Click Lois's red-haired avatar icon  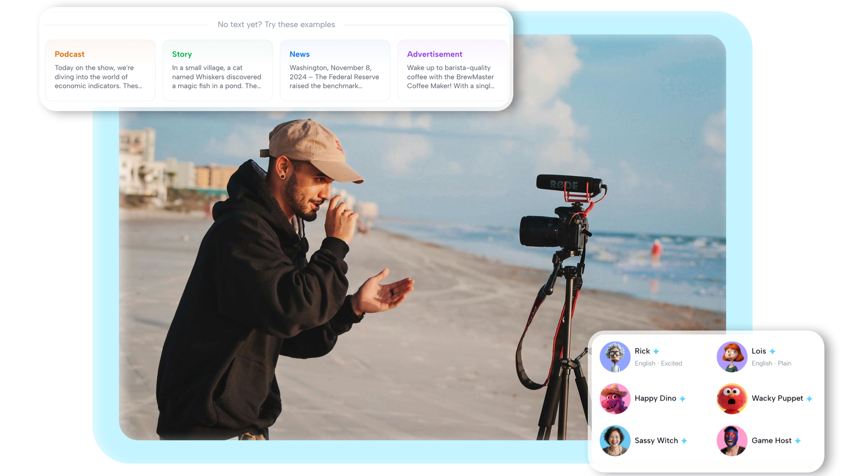(732, 357)
